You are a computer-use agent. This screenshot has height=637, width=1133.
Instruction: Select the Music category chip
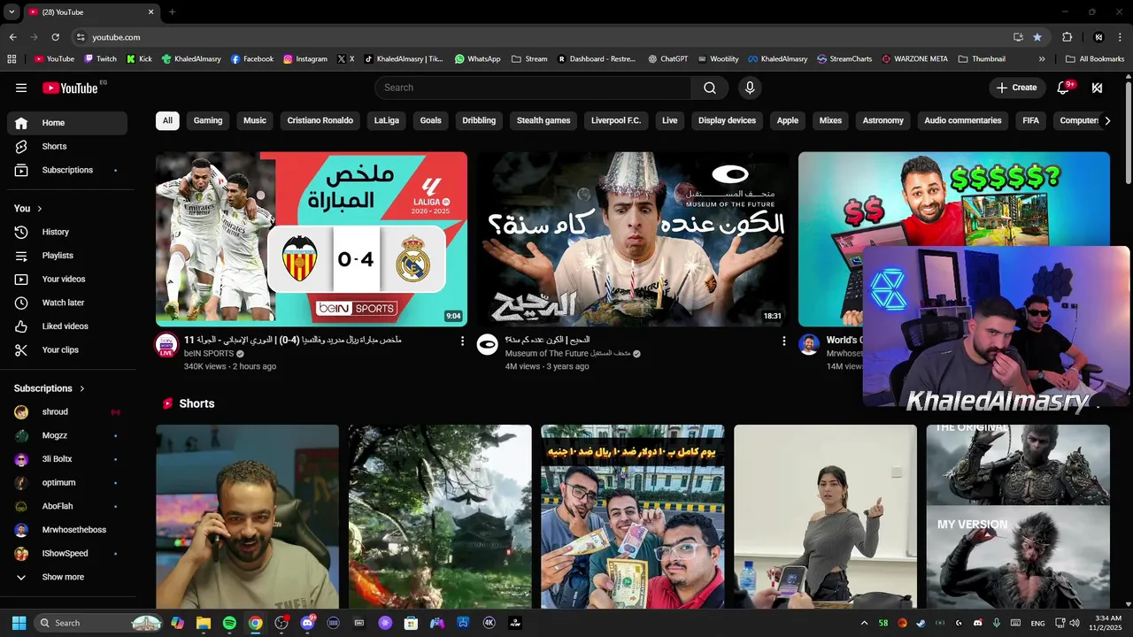pyautogui.click(x=255, y=121)
